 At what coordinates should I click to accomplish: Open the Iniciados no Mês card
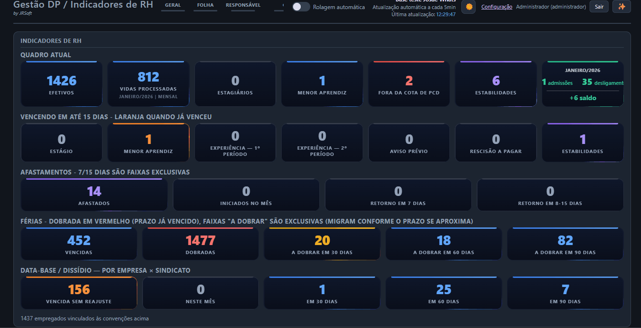tap(246, 195)
